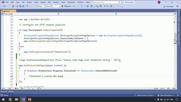Click the SPC indentation indicator
The width and height of the screenshot is (181, 102).
click(x=168, y=88)
